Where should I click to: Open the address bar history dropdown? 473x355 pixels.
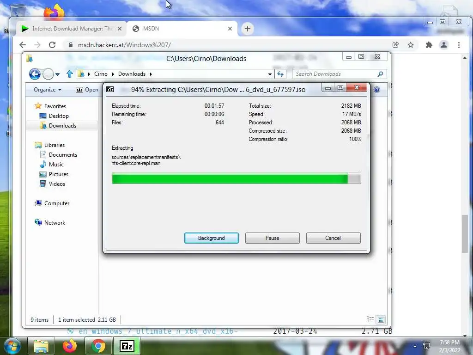[270, 74]
